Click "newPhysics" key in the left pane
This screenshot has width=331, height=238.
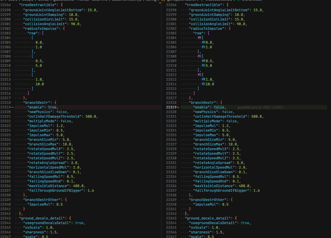coord(40,112)
